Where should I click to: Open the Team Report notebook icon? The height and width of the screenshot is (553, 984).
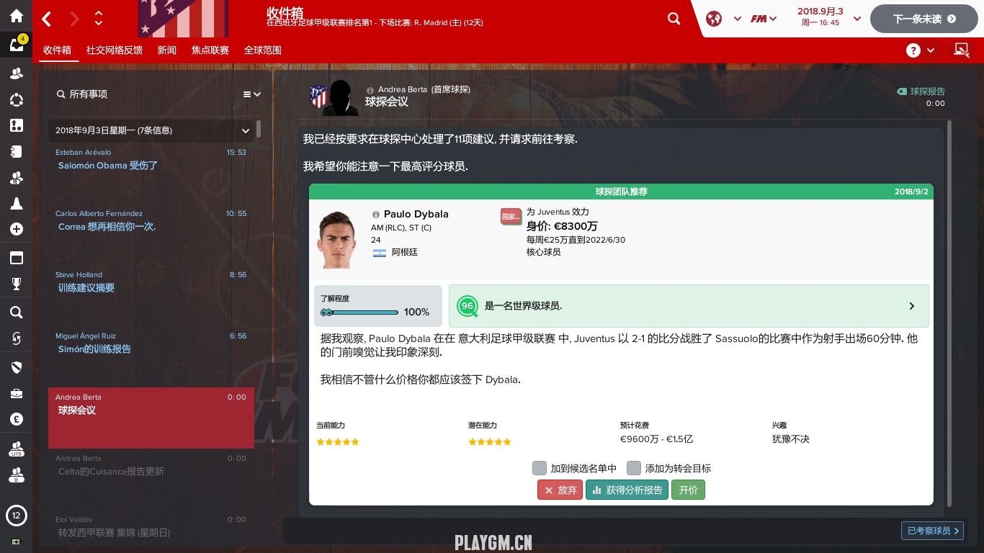16,151
